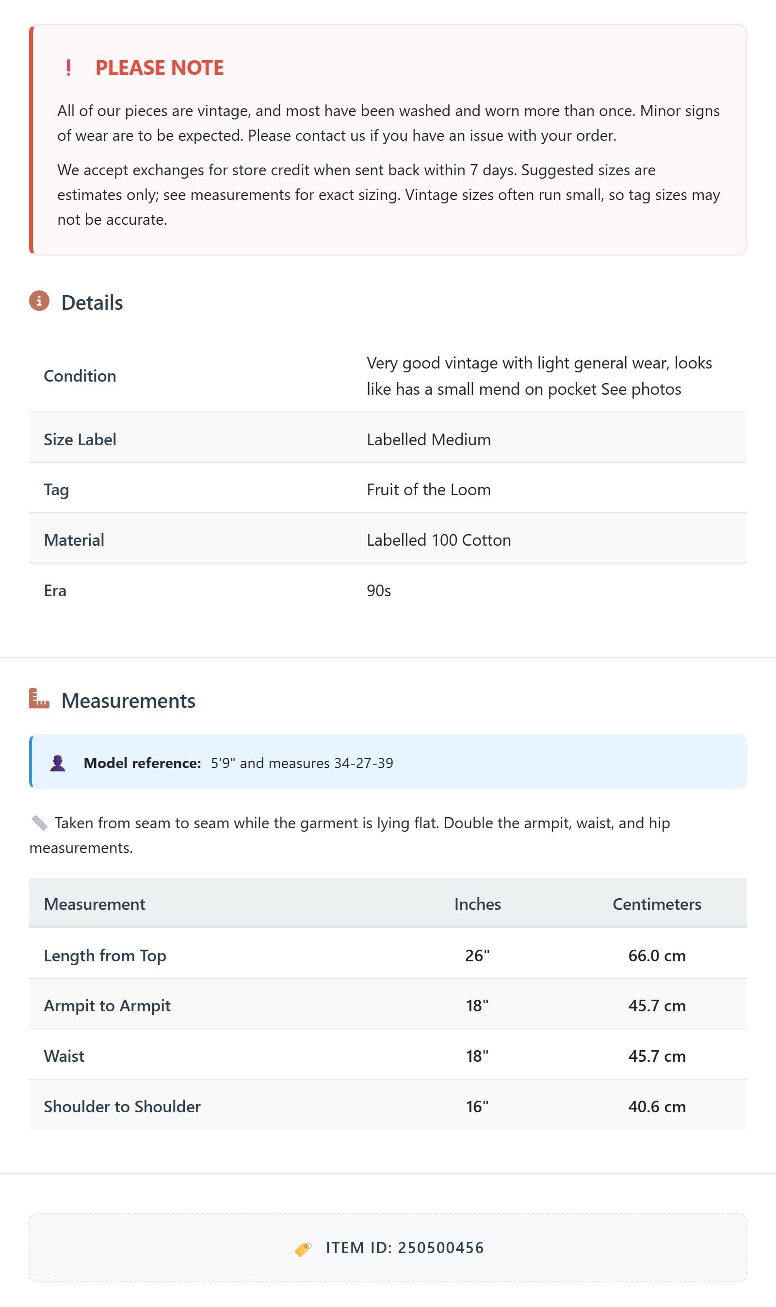Viewport: 776px width, 1307px height.
Task: Click the small tape measure emoji icon
Action: click(39, 823)
